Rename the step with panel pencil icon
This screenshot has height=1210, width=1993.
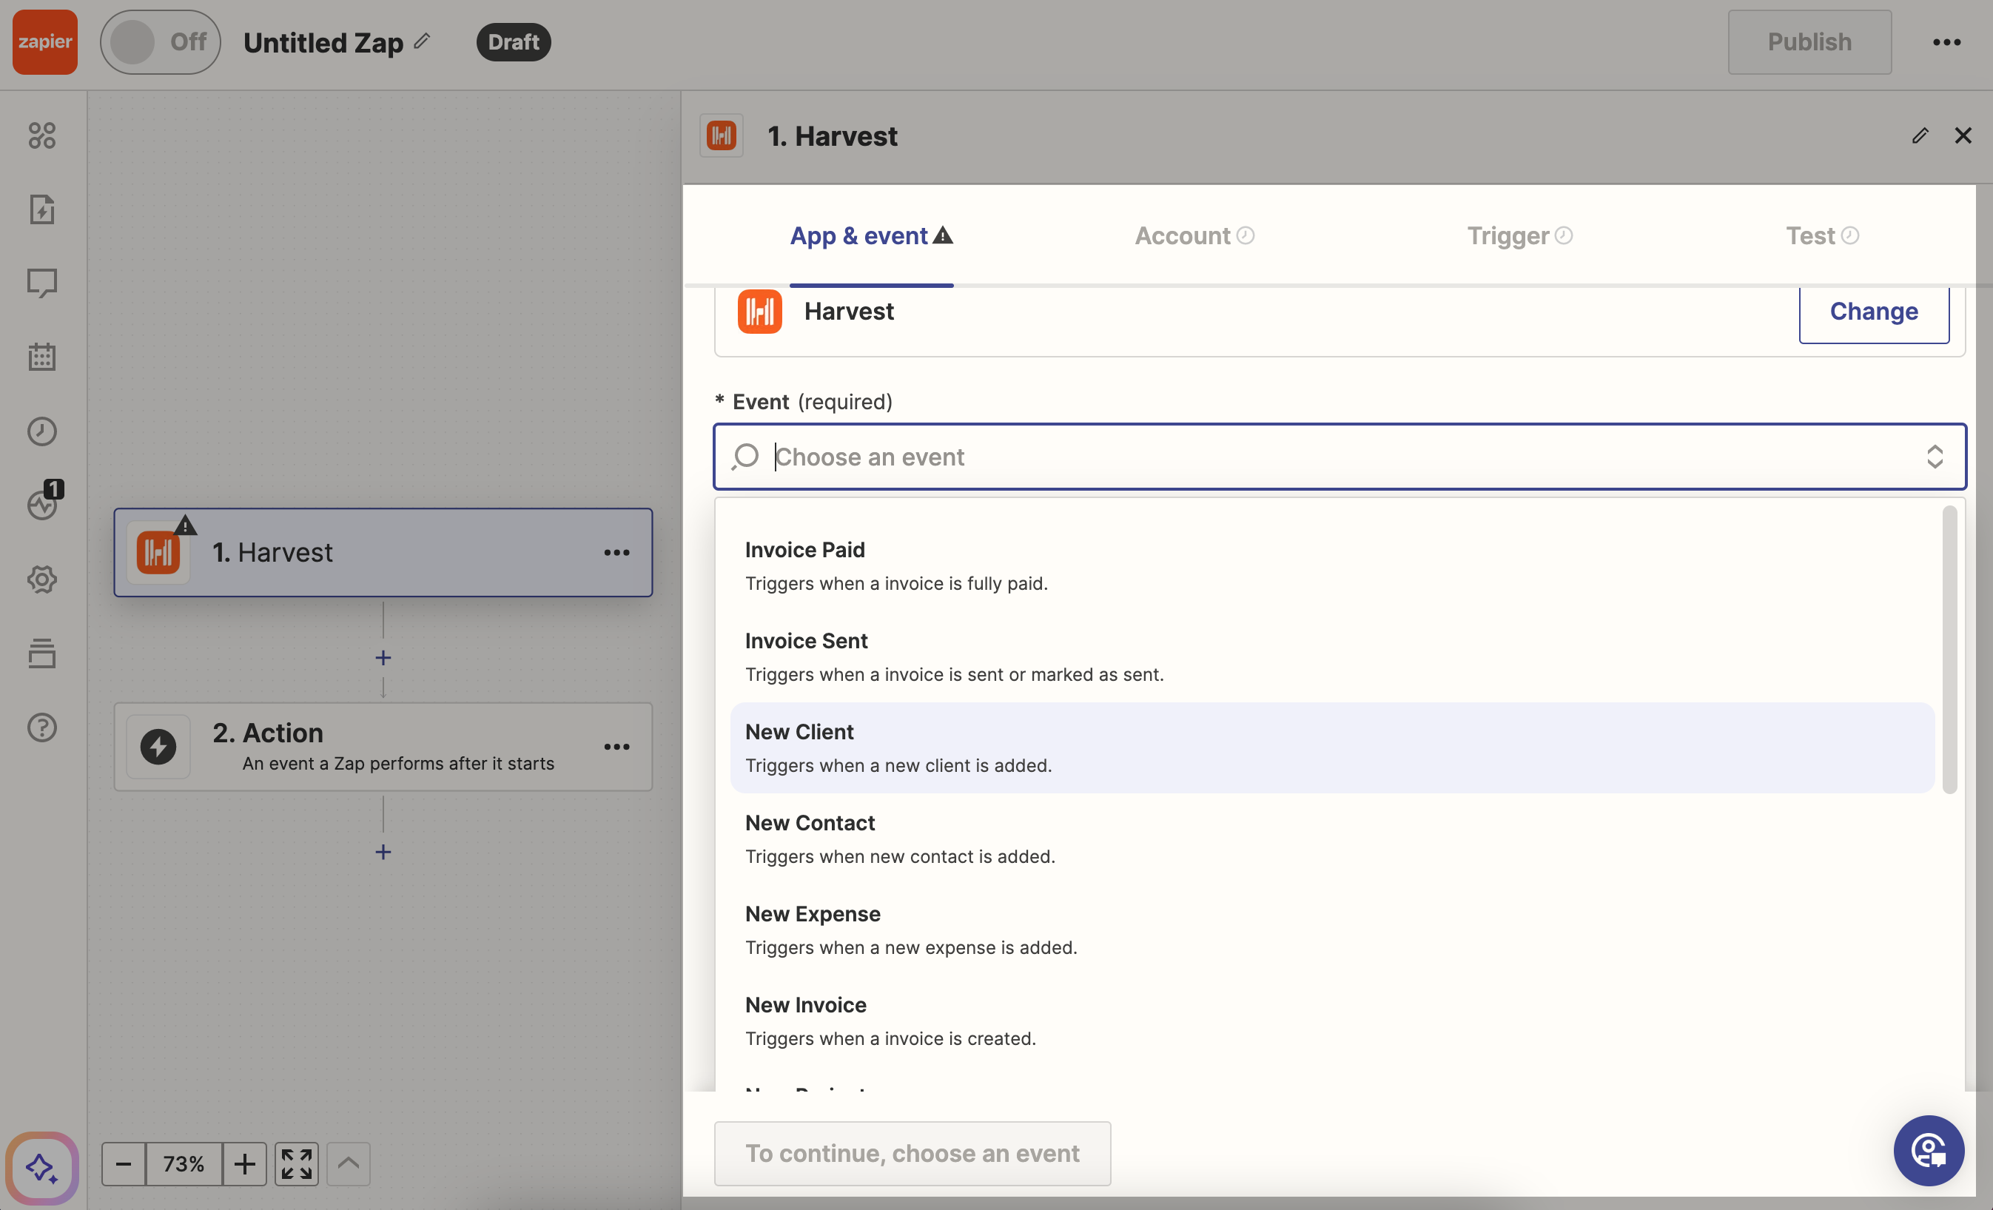click(1921, 135)
